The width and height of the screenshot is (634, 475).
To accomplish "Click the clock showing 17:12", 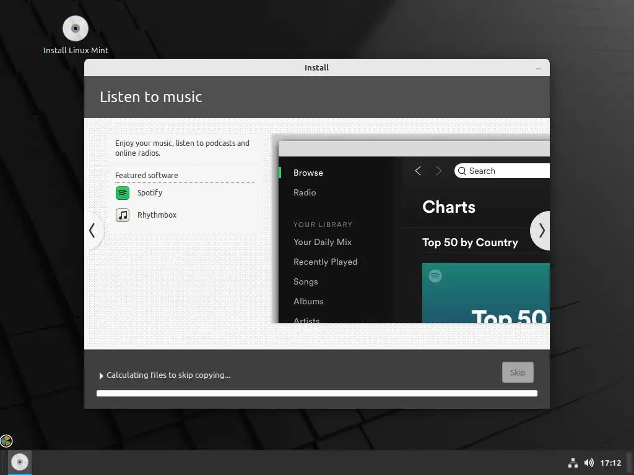I will (x=610, y=463).
